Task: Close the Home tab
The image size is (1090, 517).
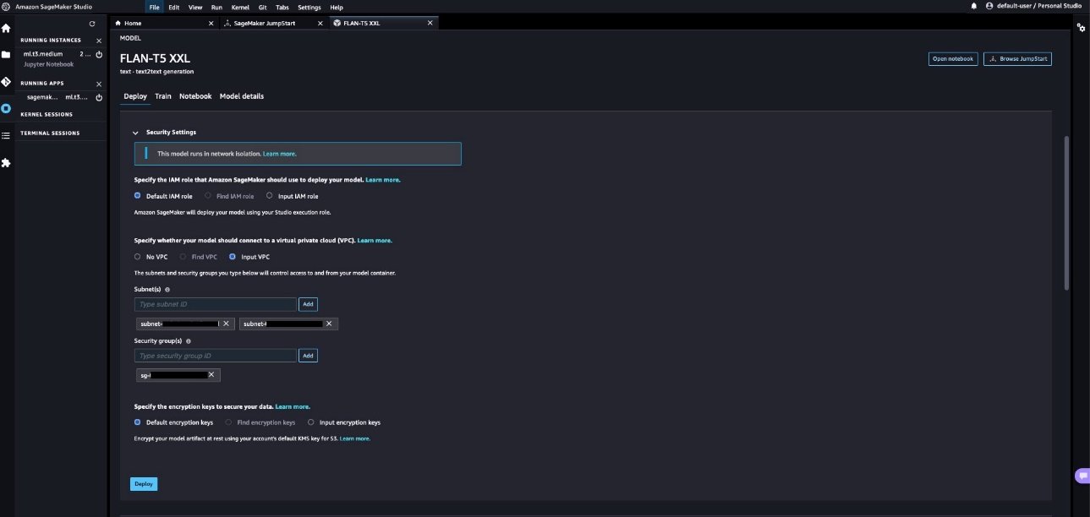Action: [211, 23]
